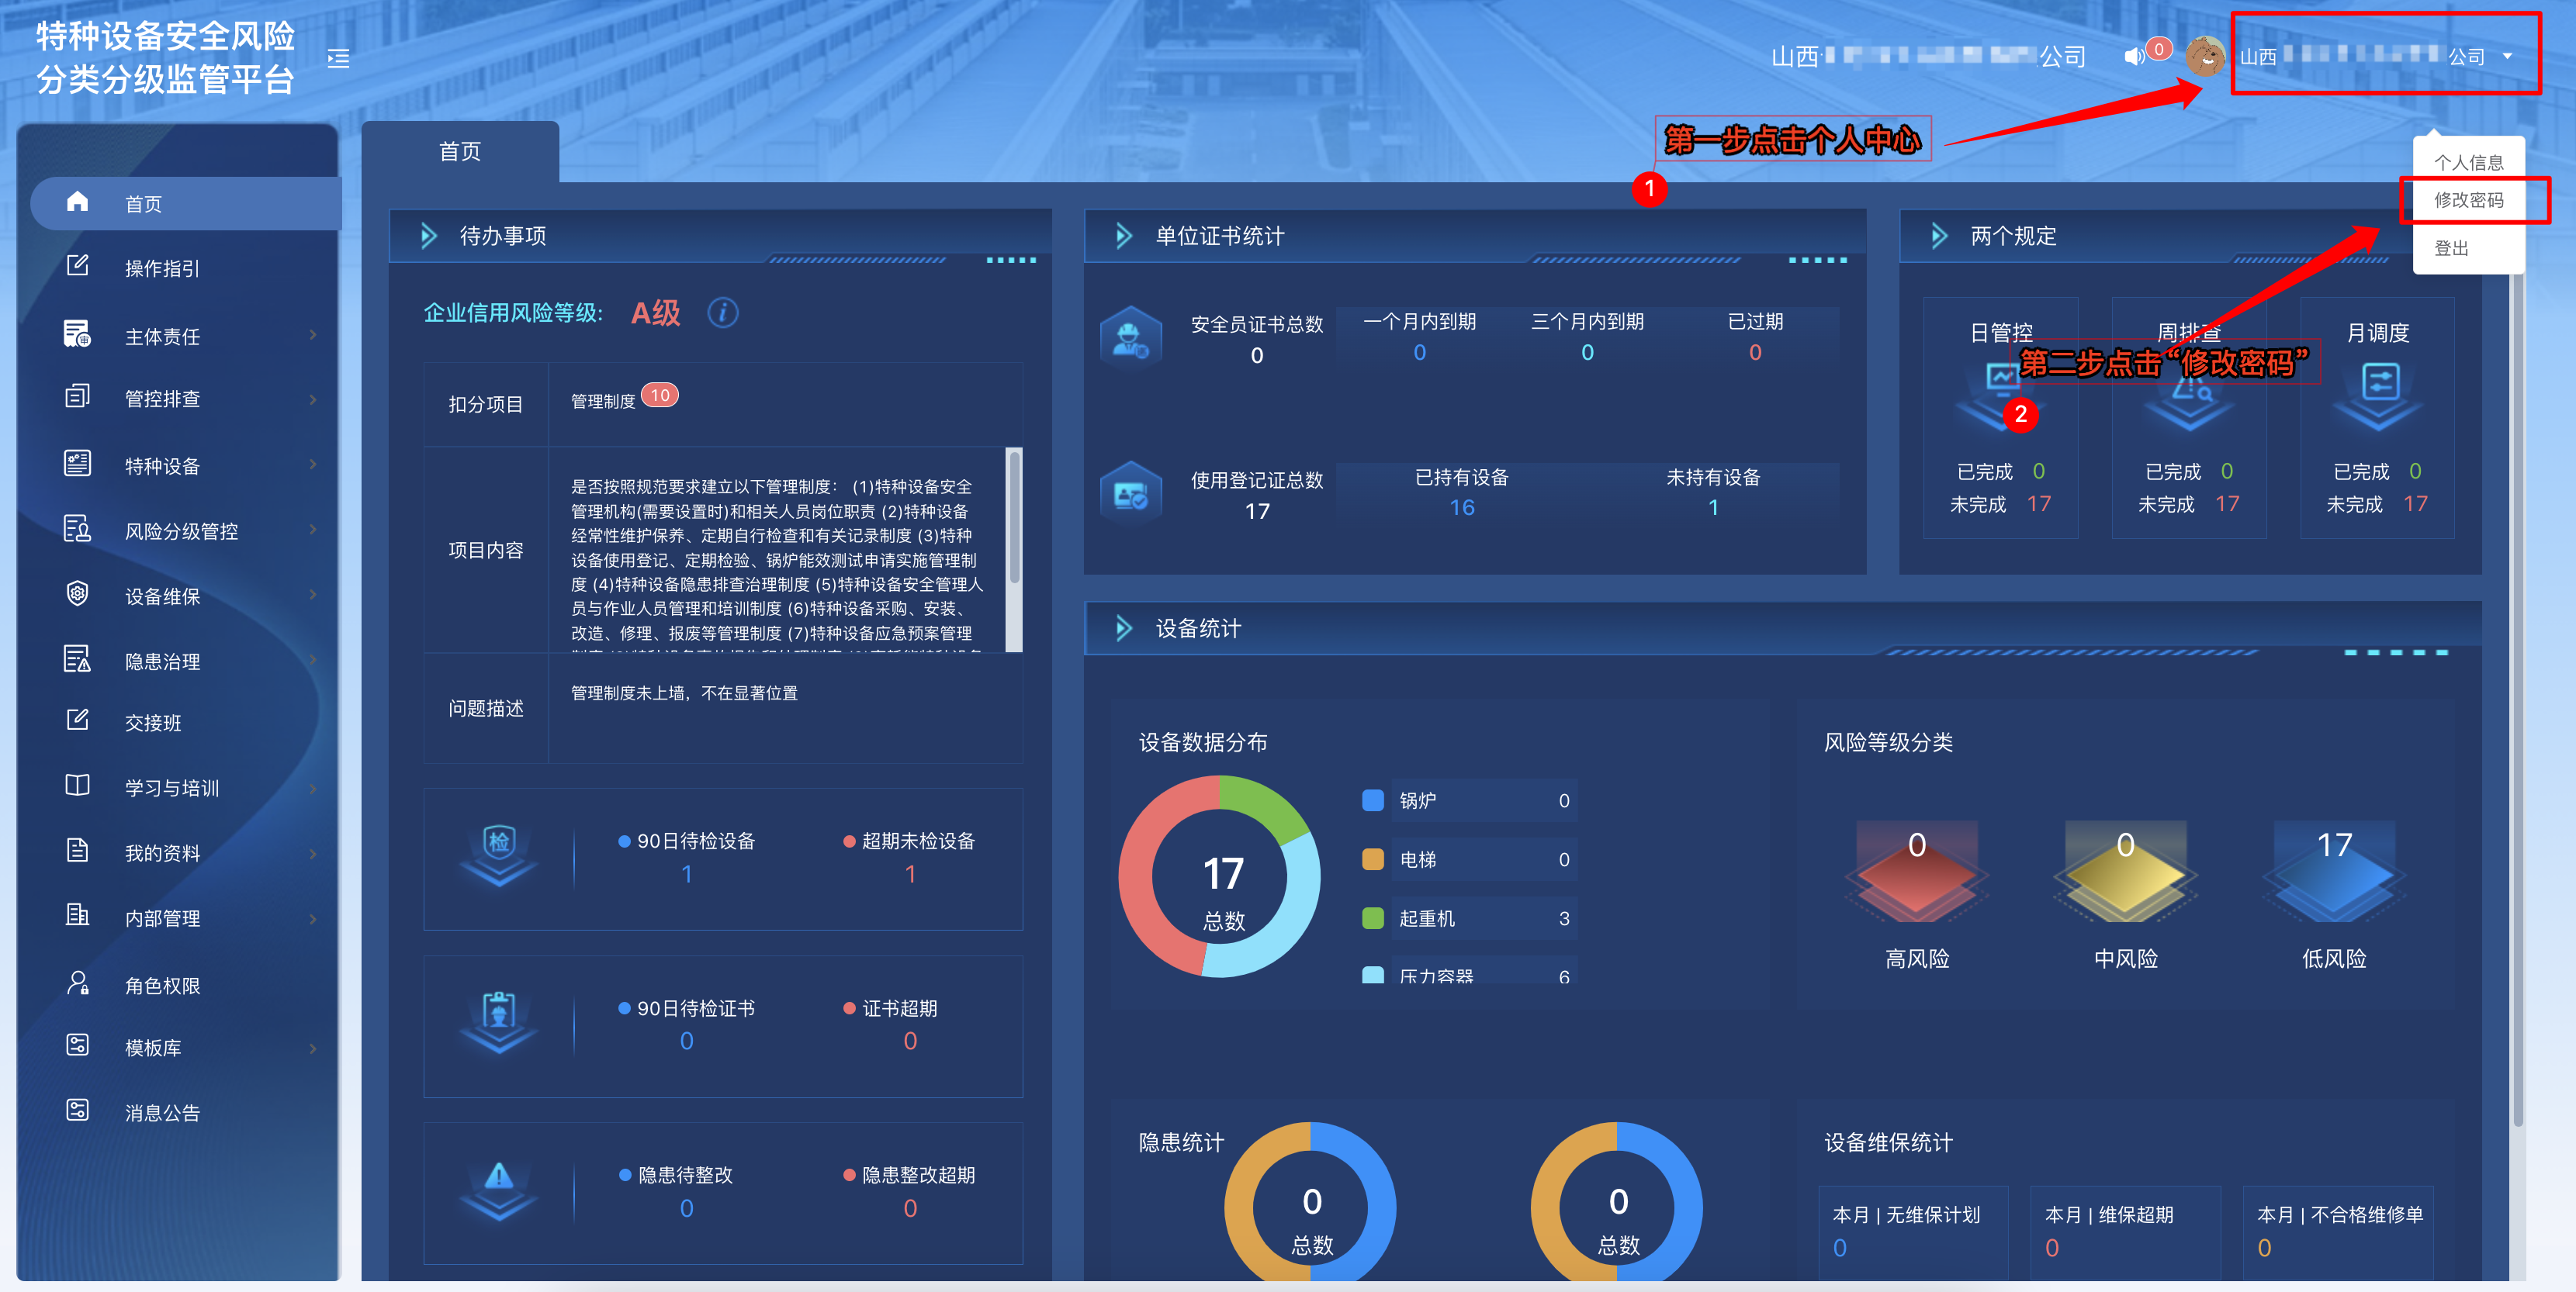Click the notification speaker icon
This screenshot has width=2576, height=1292.
tap(2133, 56)
